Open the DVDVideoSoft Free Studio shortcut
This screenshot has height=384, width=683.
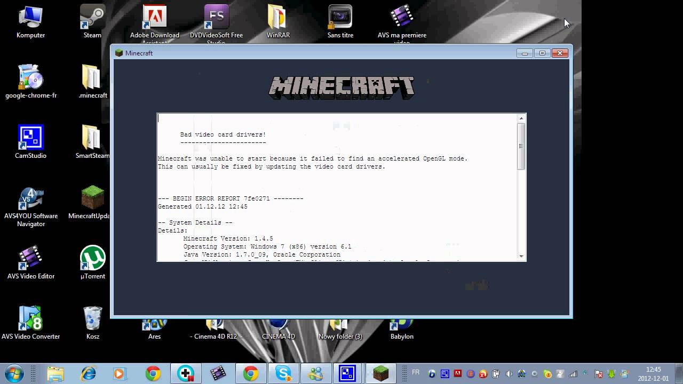click(x=216, y=22)
